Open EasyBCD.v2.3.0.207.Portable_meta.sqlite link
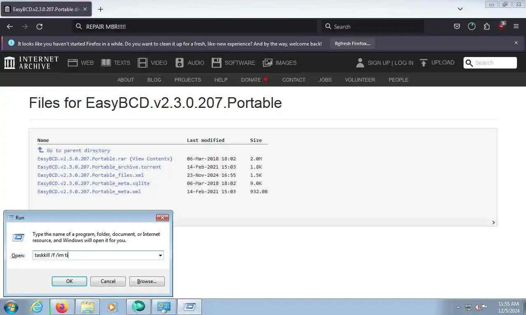The width and height of the screenshot is (526, 315). (93, 183)
